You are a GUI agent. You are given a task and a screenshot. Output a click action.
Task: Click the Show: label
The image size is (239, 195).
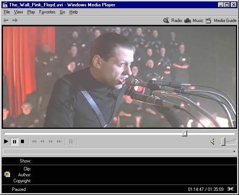[25, 161]
